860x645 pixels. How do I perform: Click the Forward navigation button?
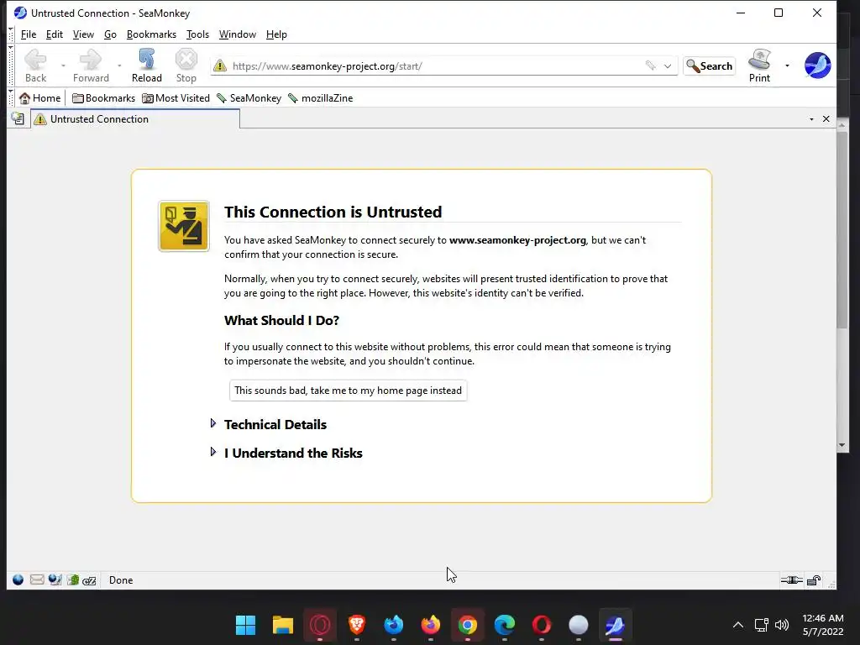point(91,66)
